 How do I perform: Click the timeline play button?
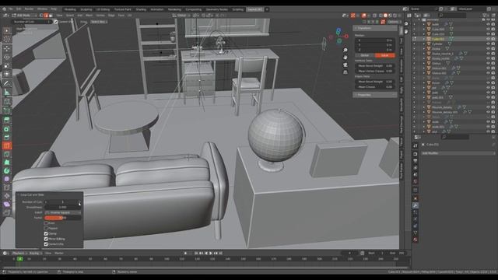point(211,253)
